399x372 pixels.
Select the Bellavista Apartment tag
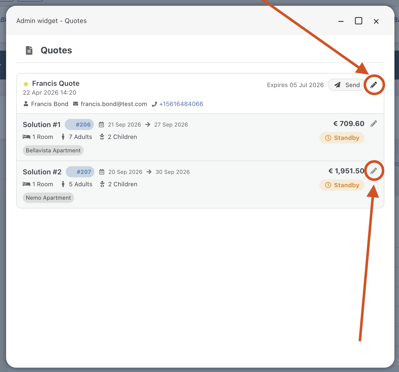53,151
